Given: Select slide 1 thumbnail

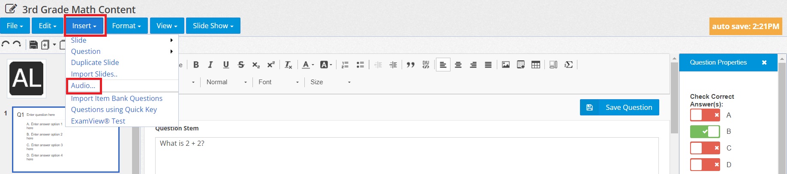Looking at the screenshot, I should tap(66, 139).
